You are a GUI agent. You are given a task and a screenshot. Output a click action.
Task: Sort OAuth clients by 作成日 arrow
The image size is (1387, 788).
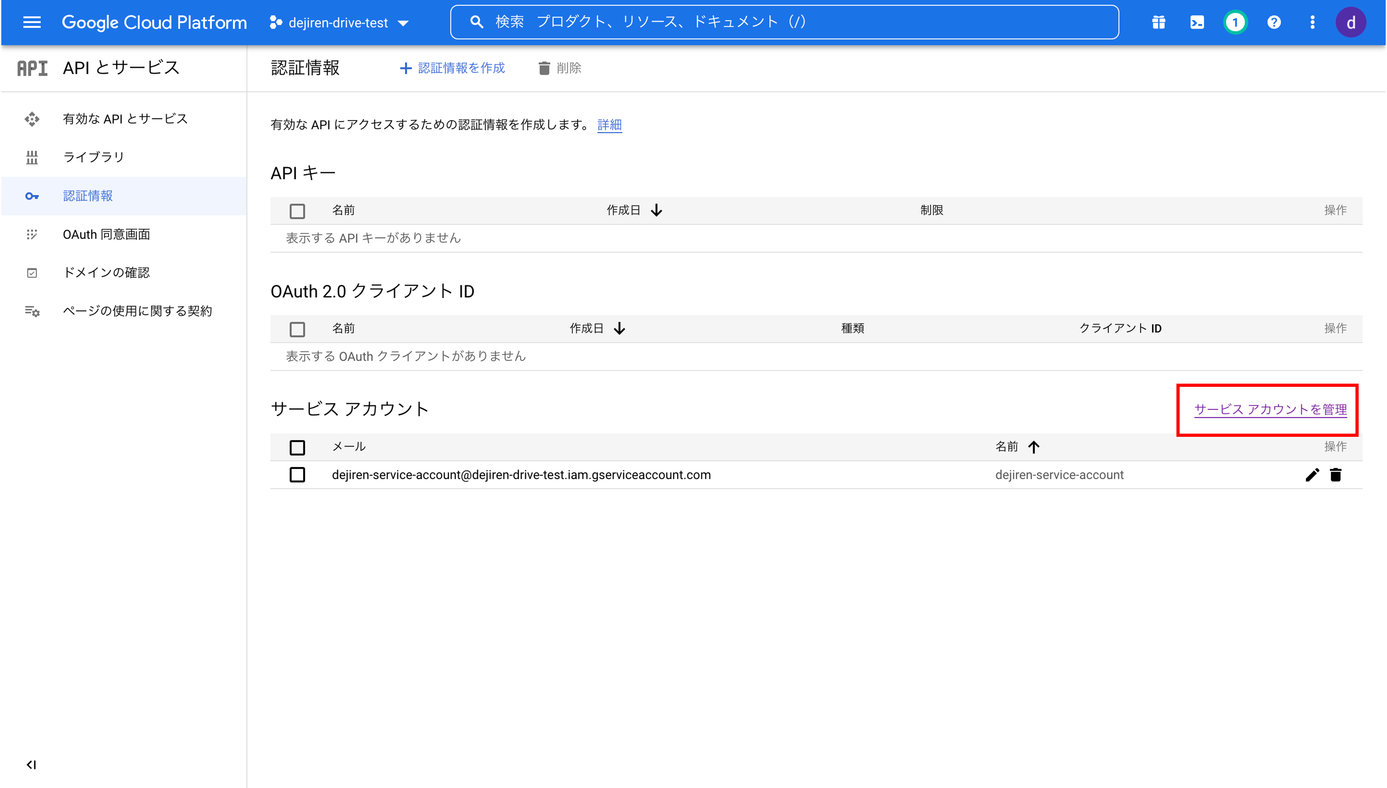coord(620,329)
